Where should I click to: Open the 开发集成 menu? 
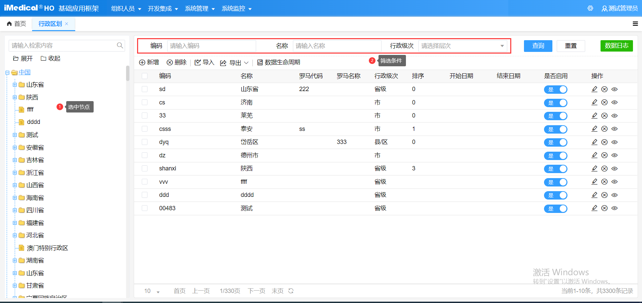click(x=163, y=9)
